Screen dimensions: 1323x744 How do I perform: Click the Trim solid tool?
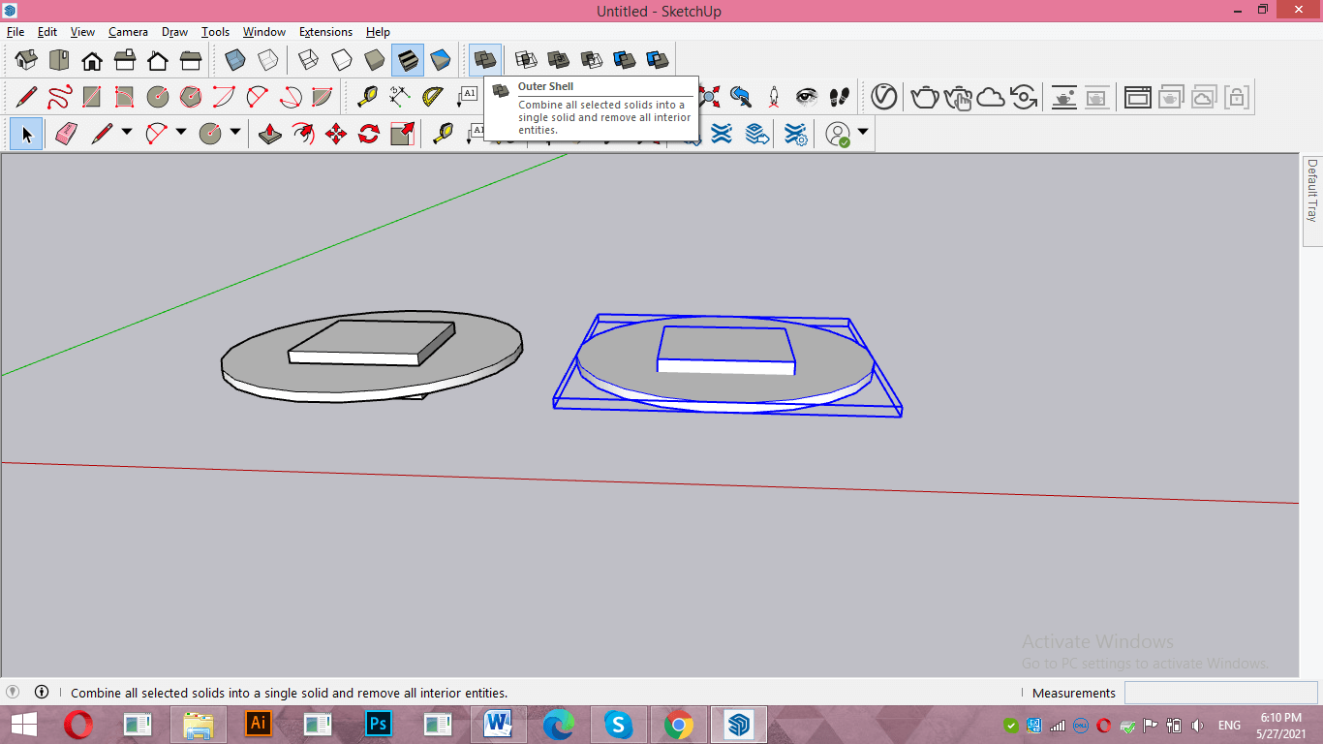pos(625,61)
